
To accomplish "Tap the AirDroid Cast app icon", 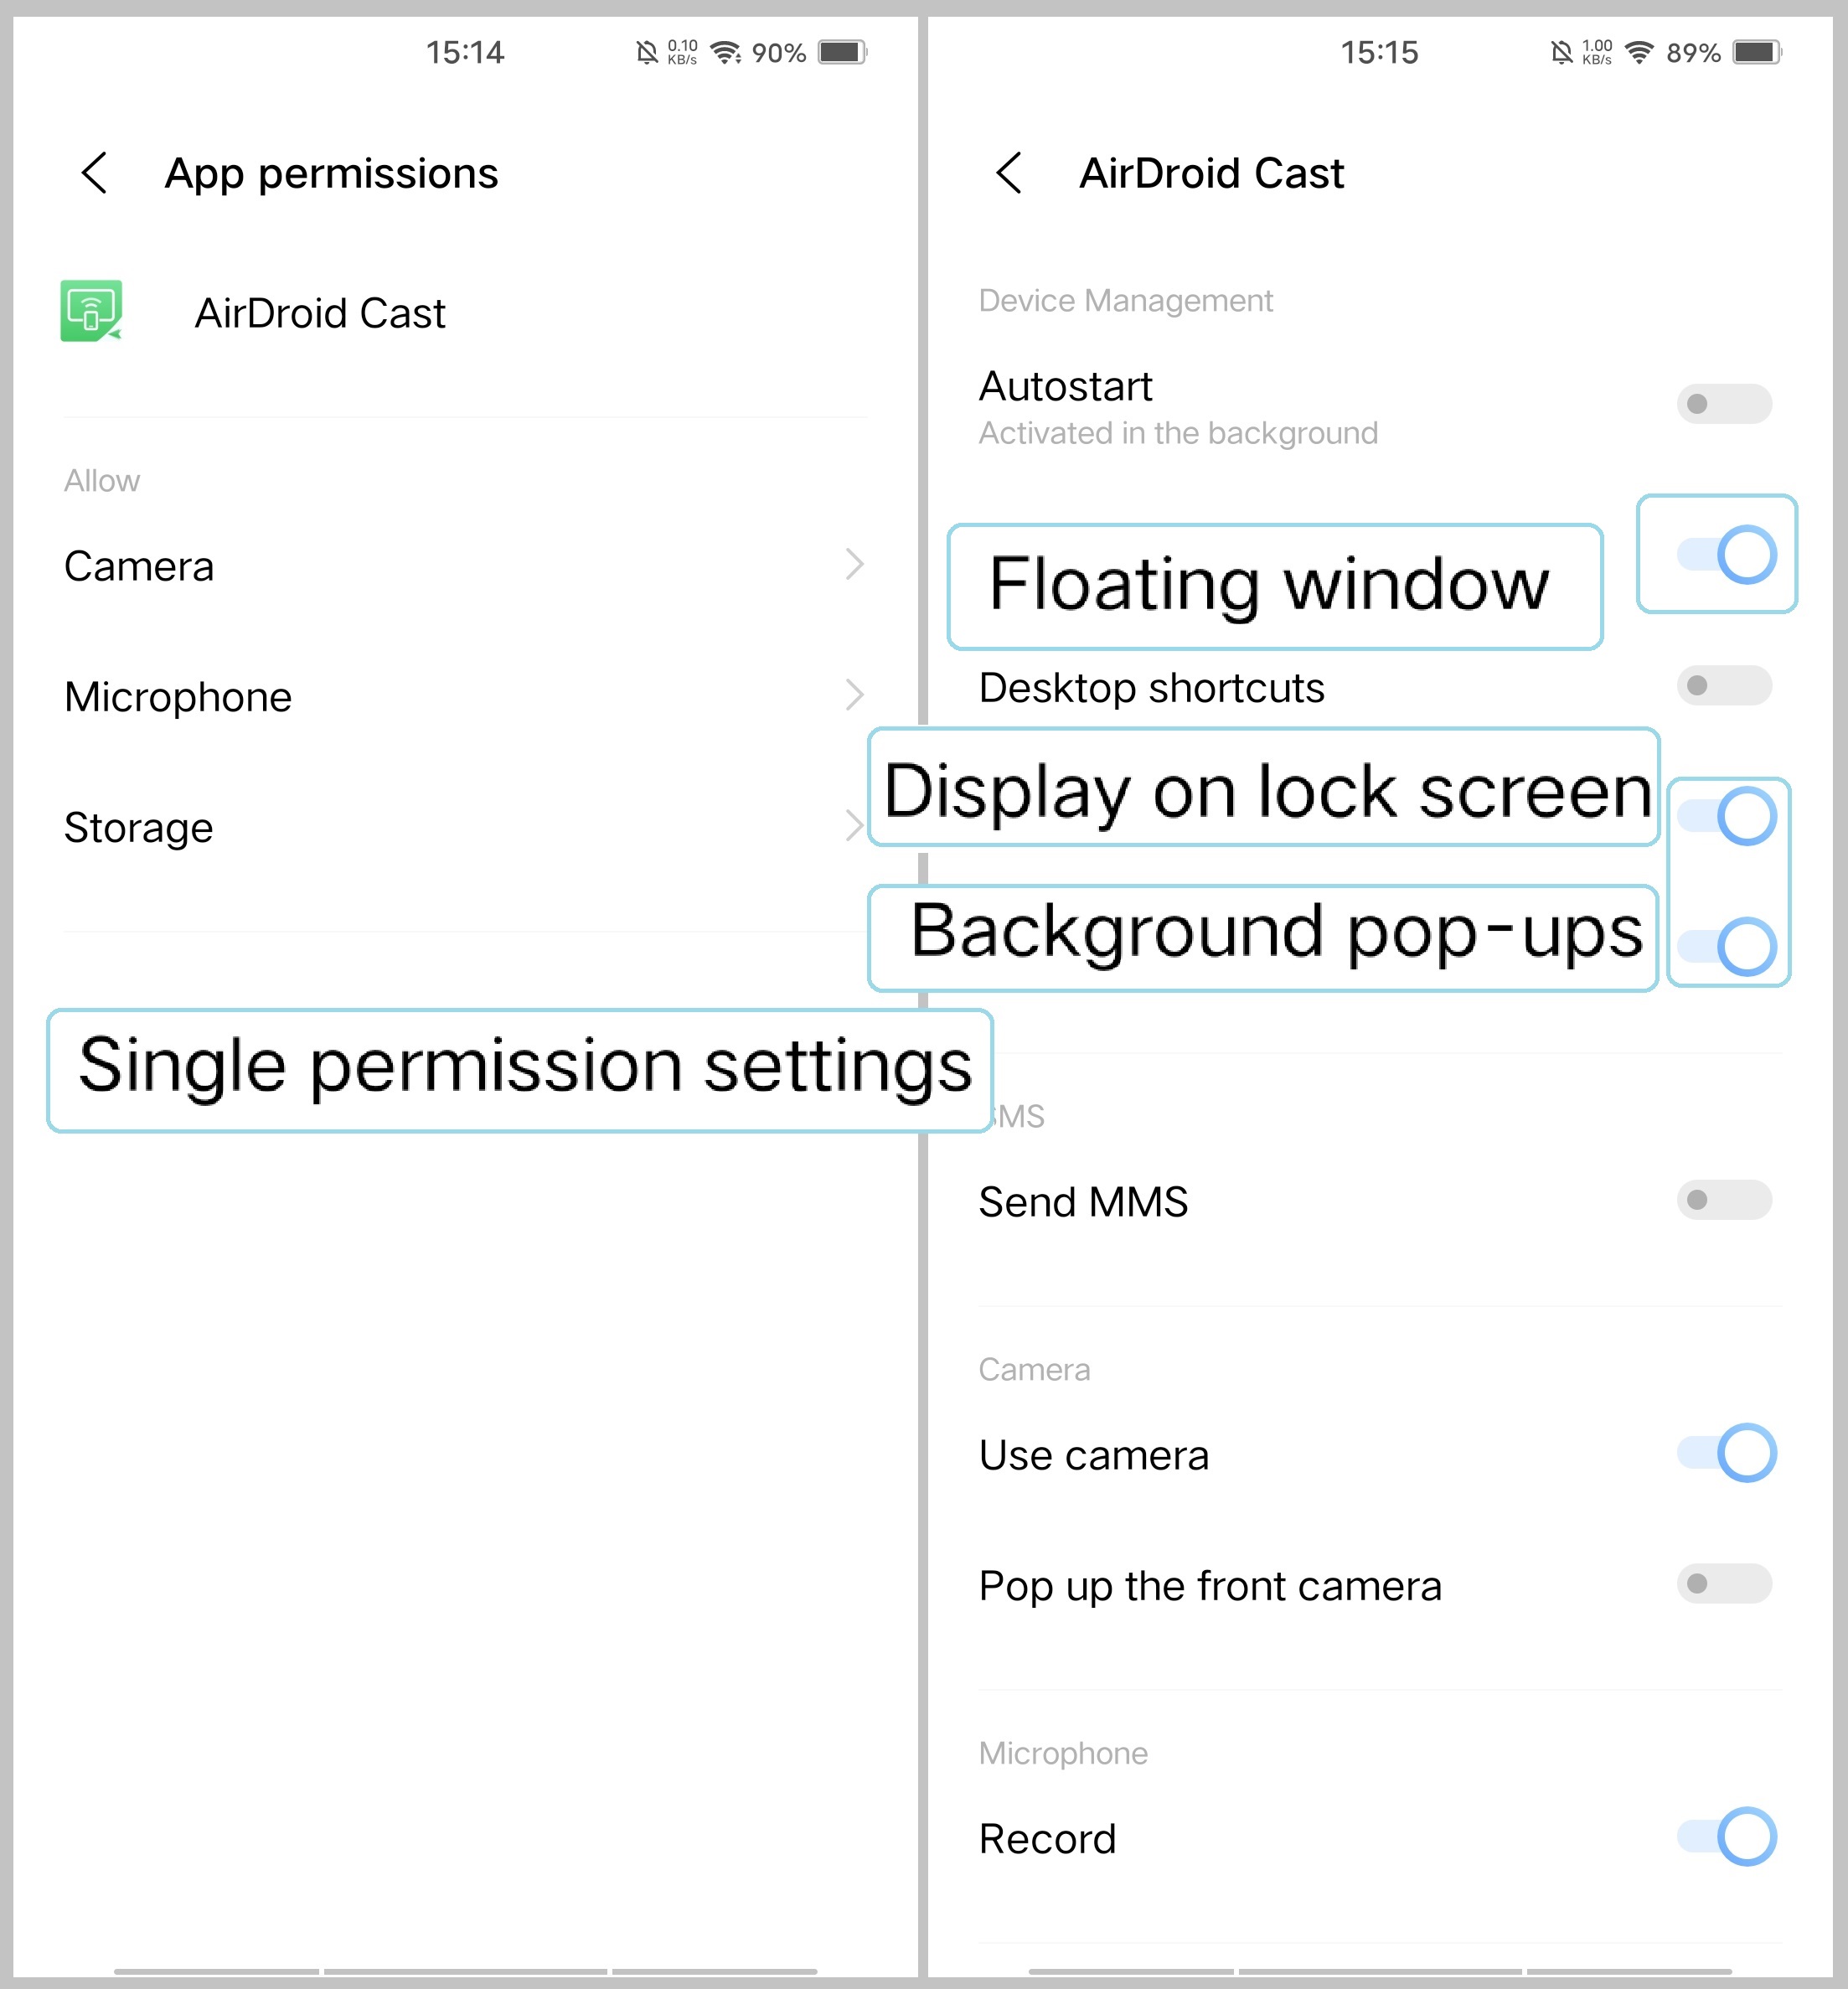I will pyautogui.click(x=93, y=312).
